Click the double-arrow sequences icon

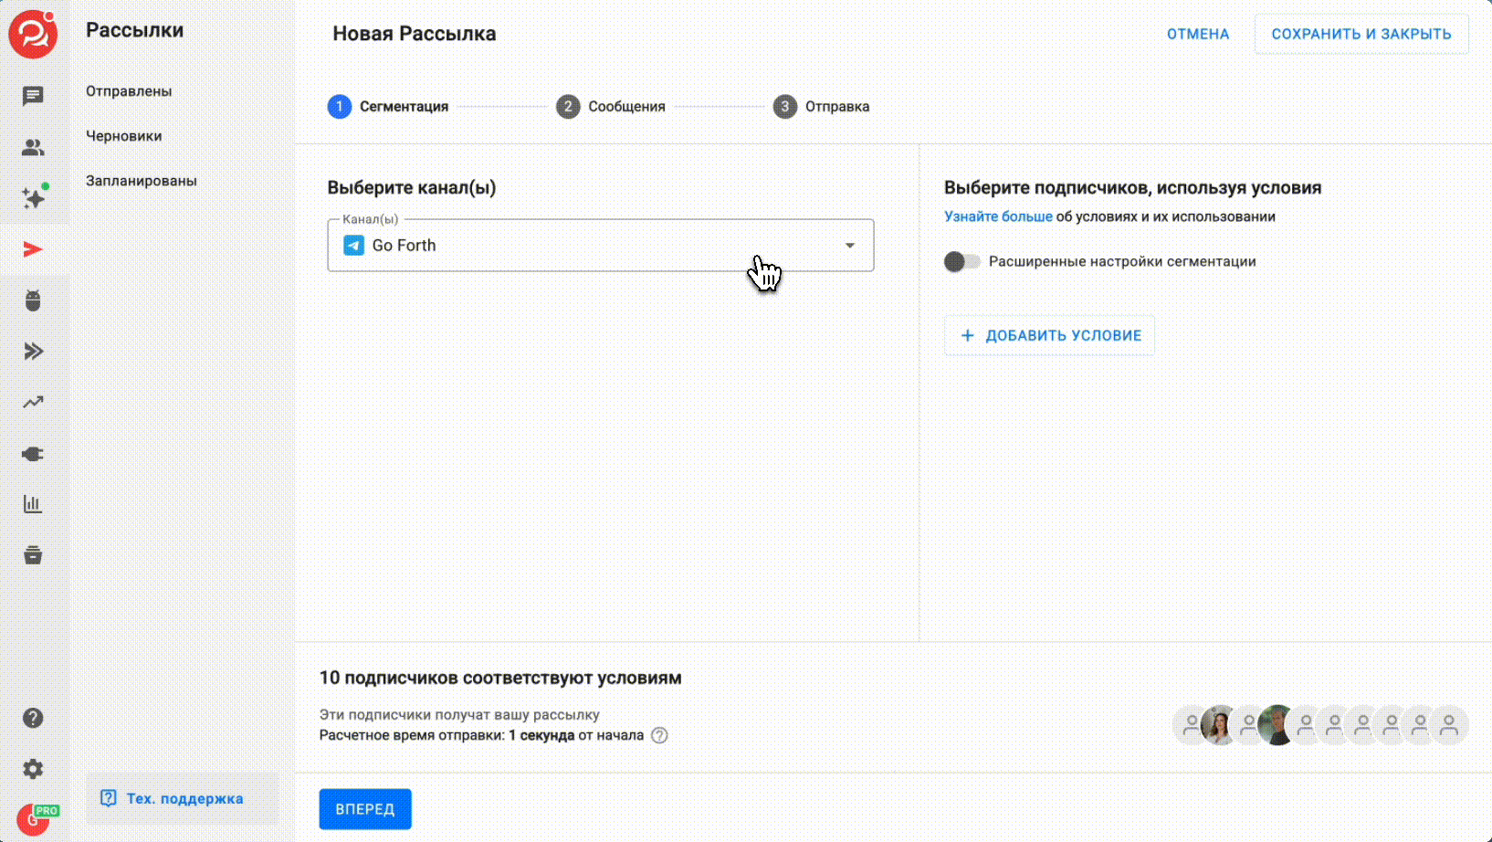pyautogui.click(x=33, y=352)
